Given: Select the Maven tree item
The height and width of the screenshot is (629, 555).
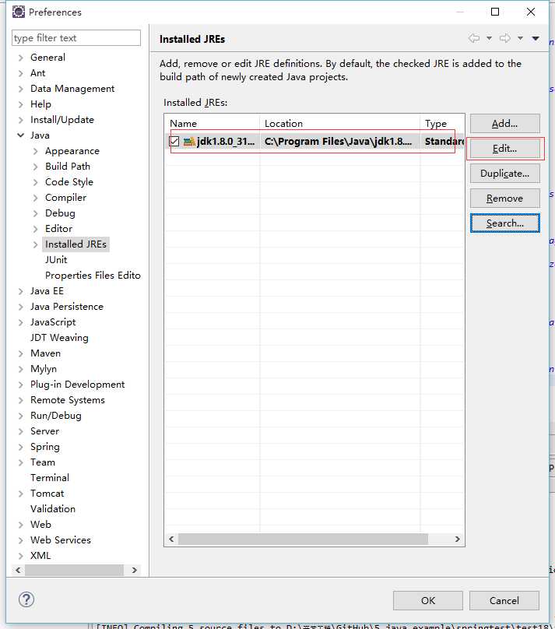Looking at the screenshot, I should (46, 353).
